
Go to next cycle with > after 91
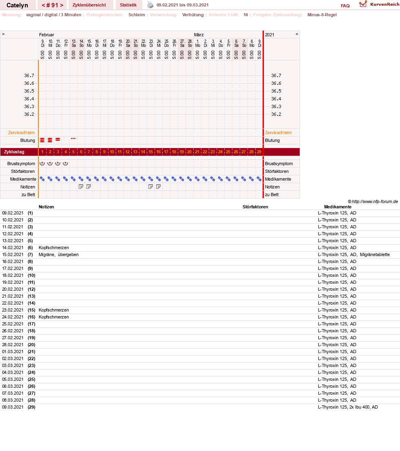pyautogui.click(x=62, y=5)
